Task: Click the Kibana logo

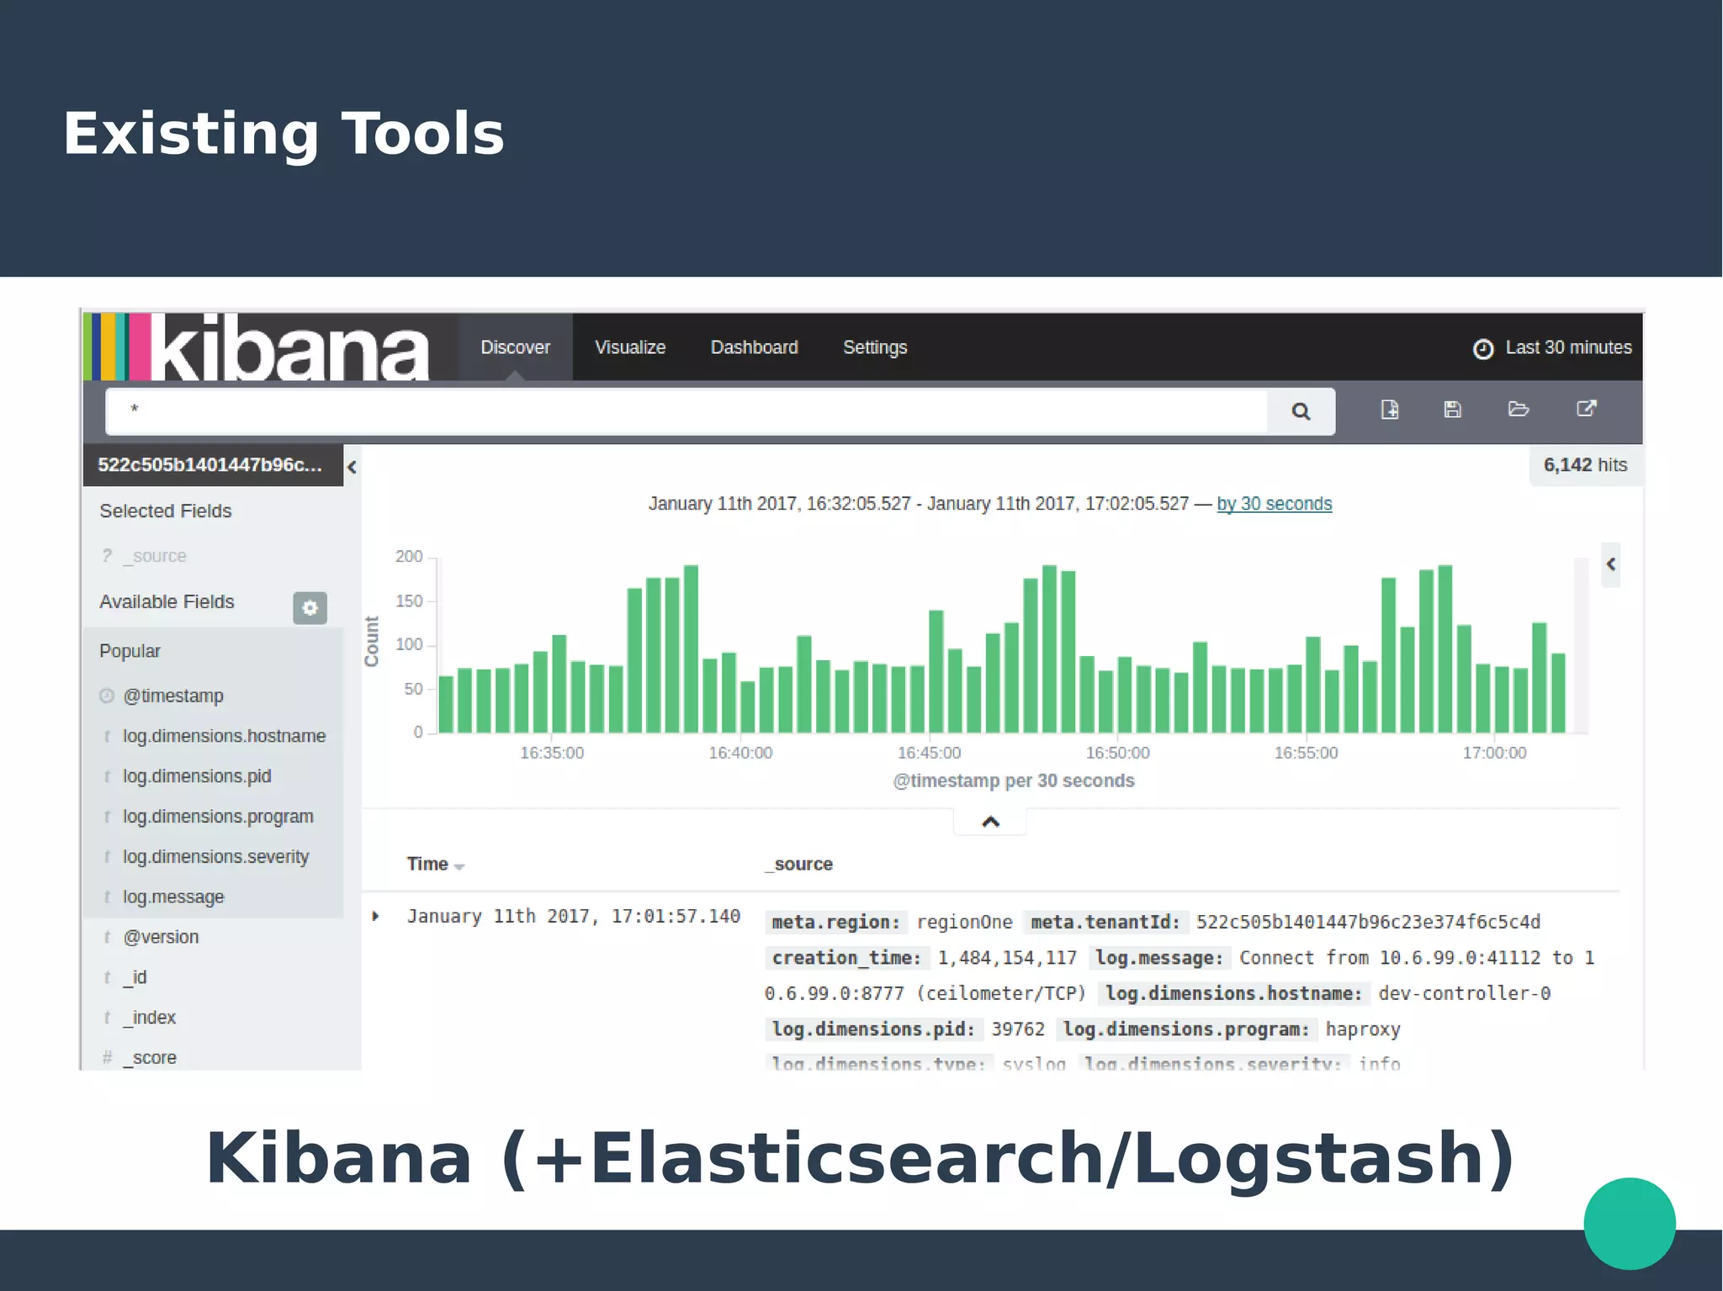Action: pos(257,347)
